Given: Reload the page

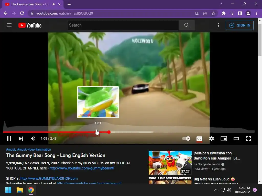Looking at the screenshot, I should click(22, 13).
